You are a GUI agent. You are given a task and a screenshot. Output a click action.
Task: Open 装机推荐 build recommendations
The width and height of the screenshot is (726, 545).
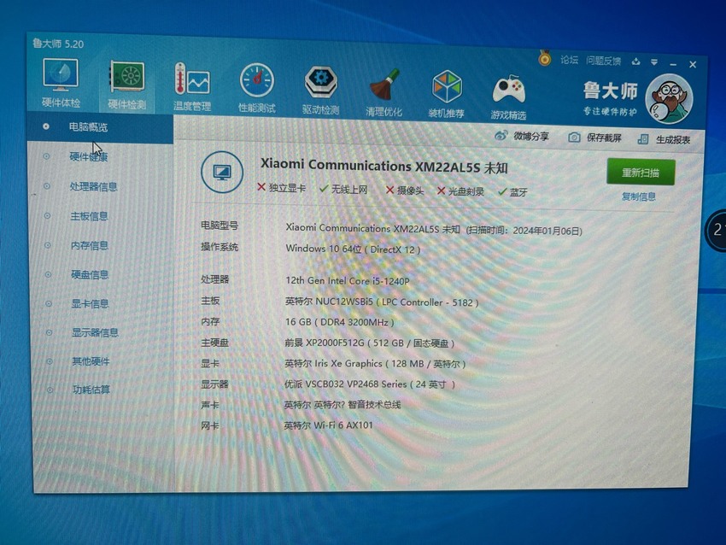[447, 94]
